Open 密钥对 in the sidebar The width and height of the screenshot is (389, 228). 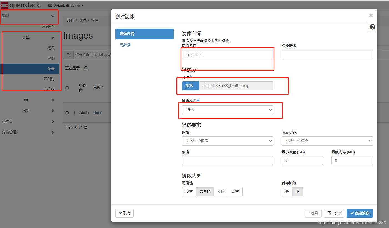(49, 79)
